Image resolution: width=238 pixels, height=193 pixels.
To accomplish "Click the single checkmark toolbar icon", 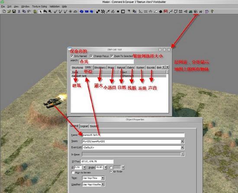I will 55,11.
